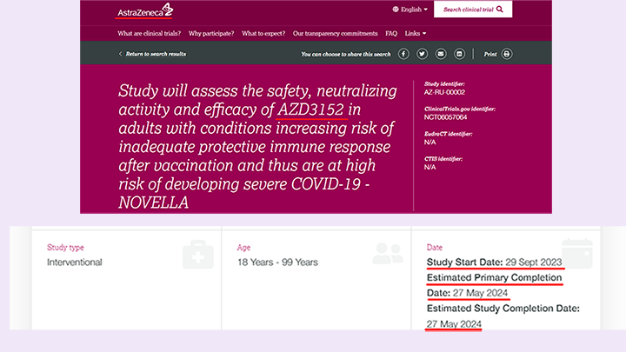Select the study identifier AZ-RU-00002

click(x=444, y=92)
